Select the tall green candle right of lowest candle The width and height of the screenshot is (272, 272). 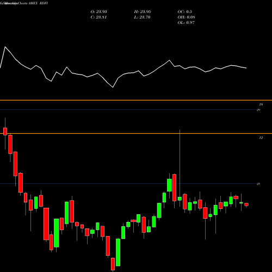(118, 252)
